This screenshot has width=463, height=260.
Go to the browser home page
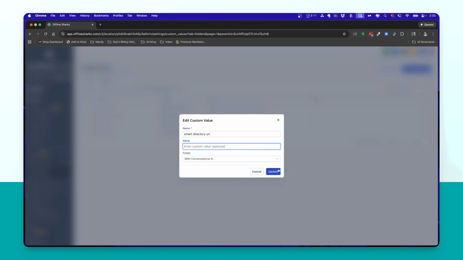(x=53, y=34)
